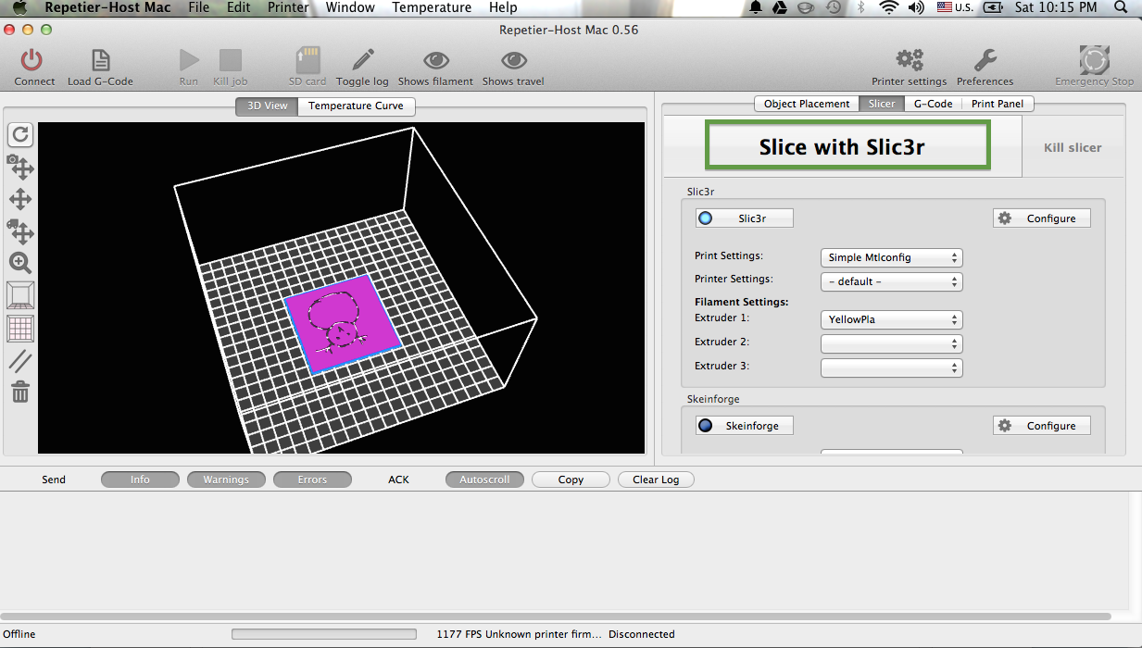Open the Help menu

[x=503, y=7]
